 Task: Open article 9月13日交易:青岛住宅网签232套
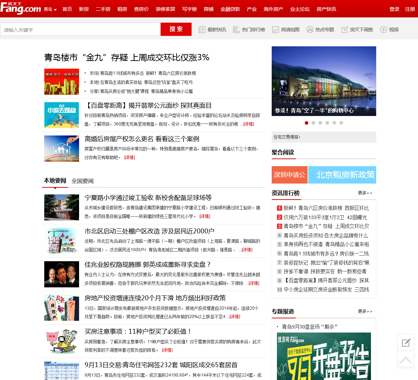pyautogui.click(x=161, y=365)
